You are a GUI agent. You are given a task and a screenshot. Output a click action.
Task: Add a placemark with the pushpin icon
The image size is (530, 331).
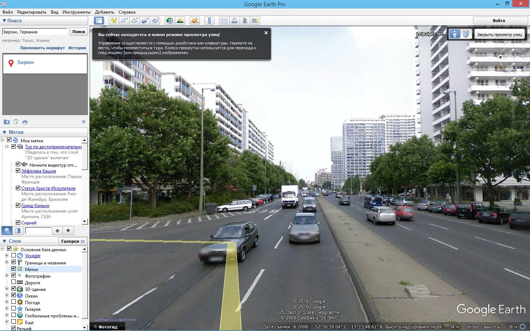[114, 21]
